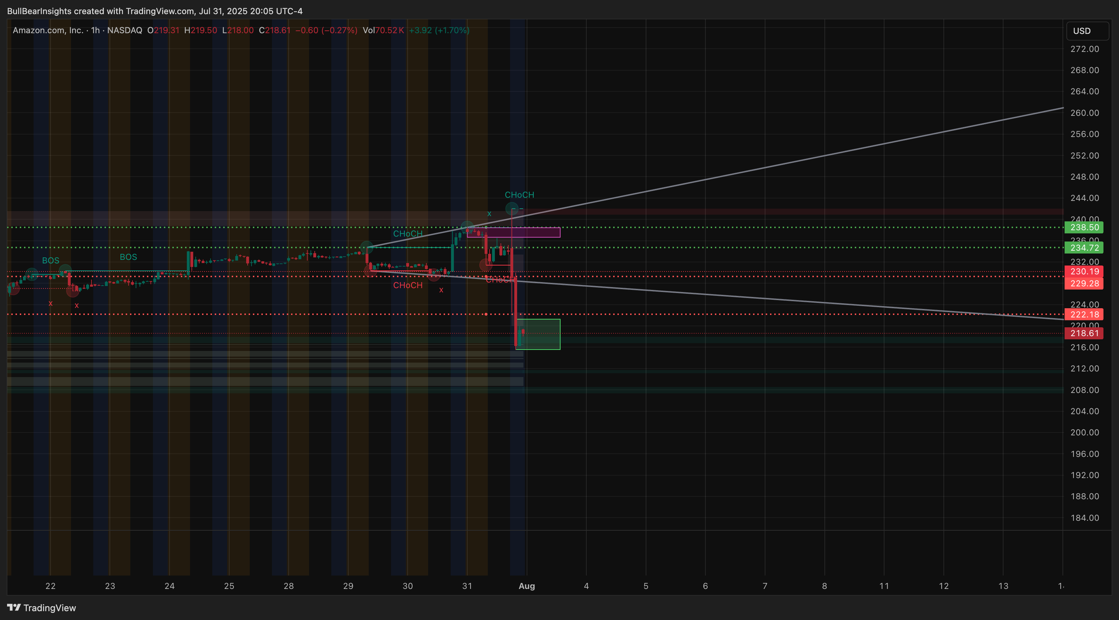
Task: Click the 272.00 price scale value
Action: (x=1084, y=49)
